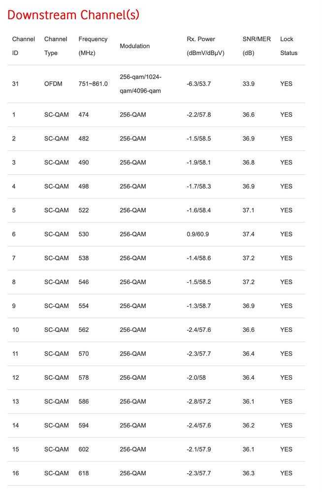Screen dimensions: 322x492
Task: Click the 618 frequency cell
Action: tap(84, 473)
